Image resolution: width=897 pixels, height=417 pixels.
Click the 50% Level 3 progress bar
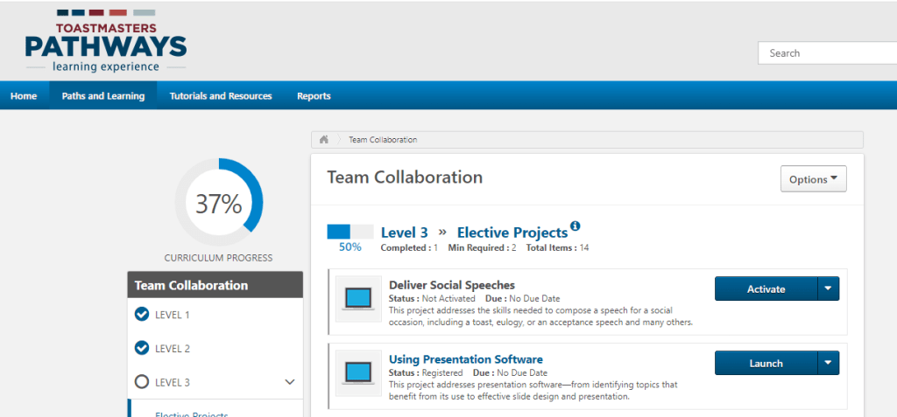click(350, 232)
